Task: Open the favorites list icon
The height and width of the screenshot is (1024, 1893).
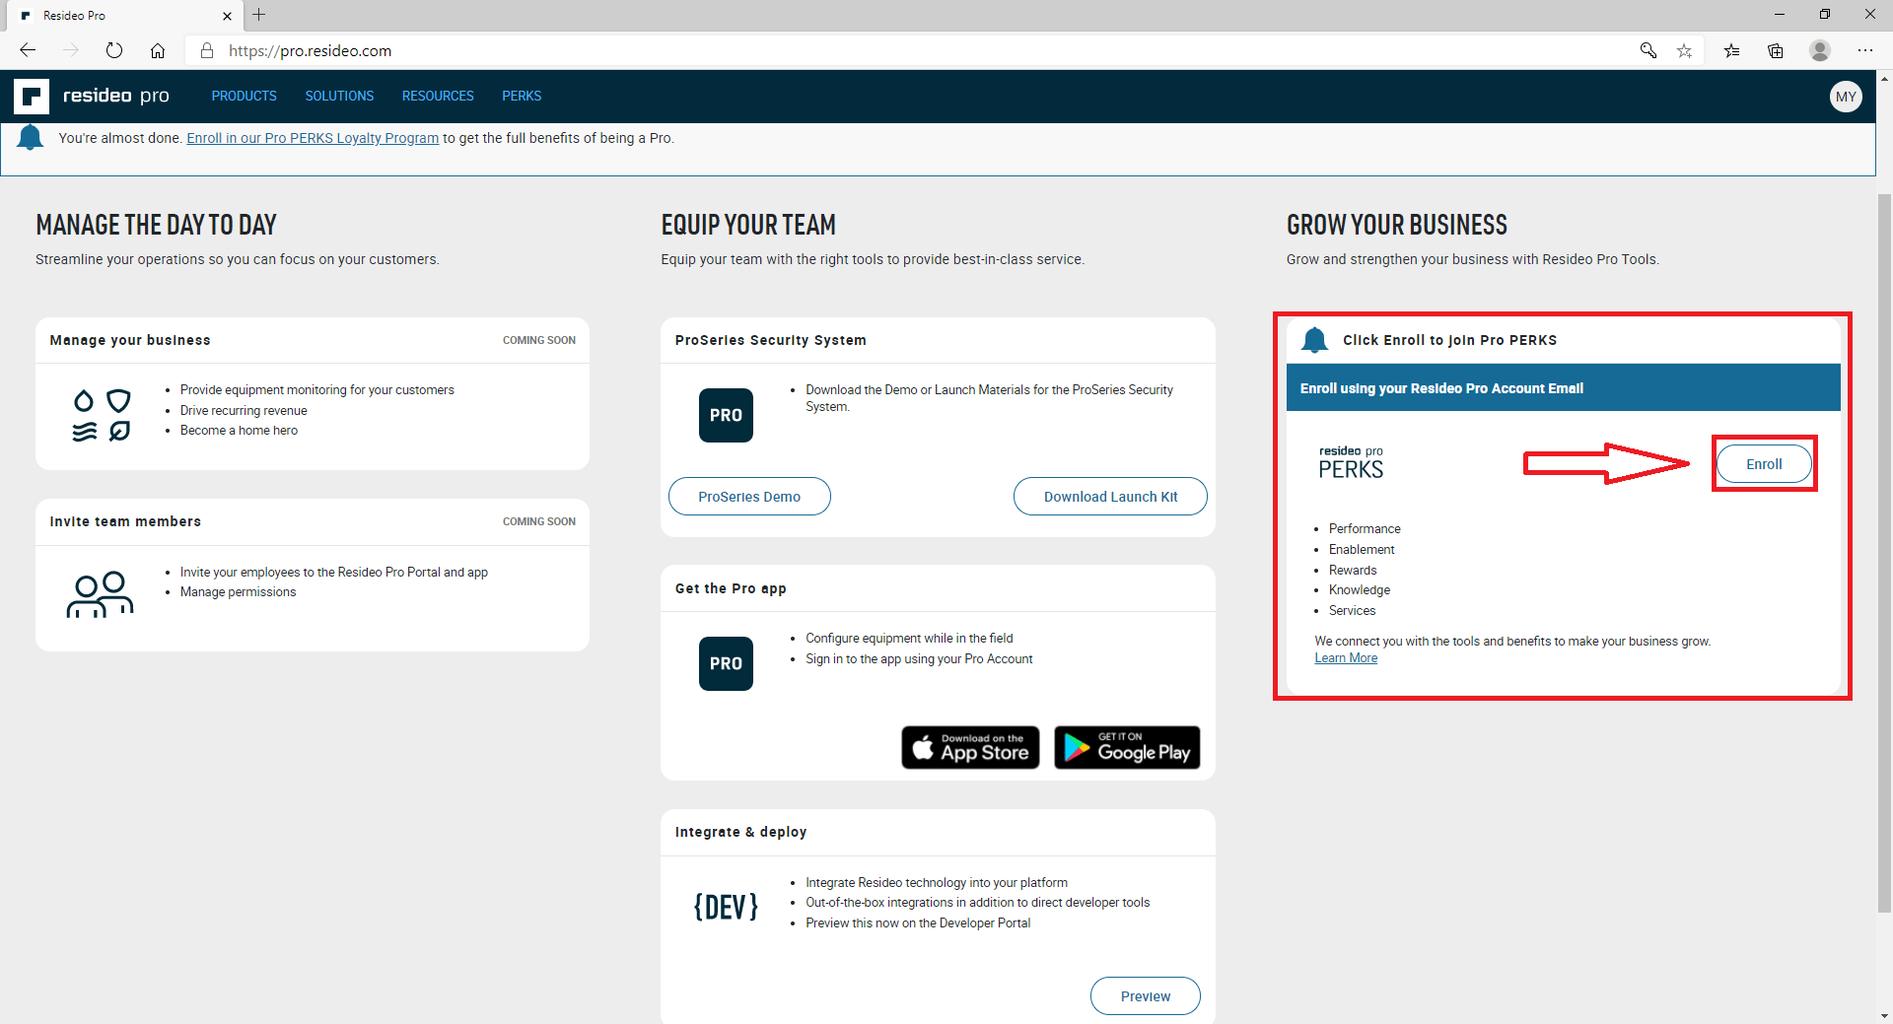Action: pos(1731,50)
